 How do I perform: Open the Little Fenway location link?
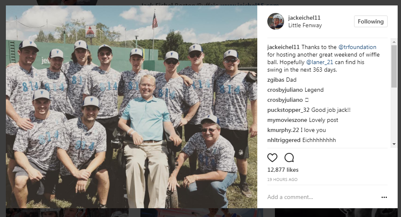pos(305,25)
